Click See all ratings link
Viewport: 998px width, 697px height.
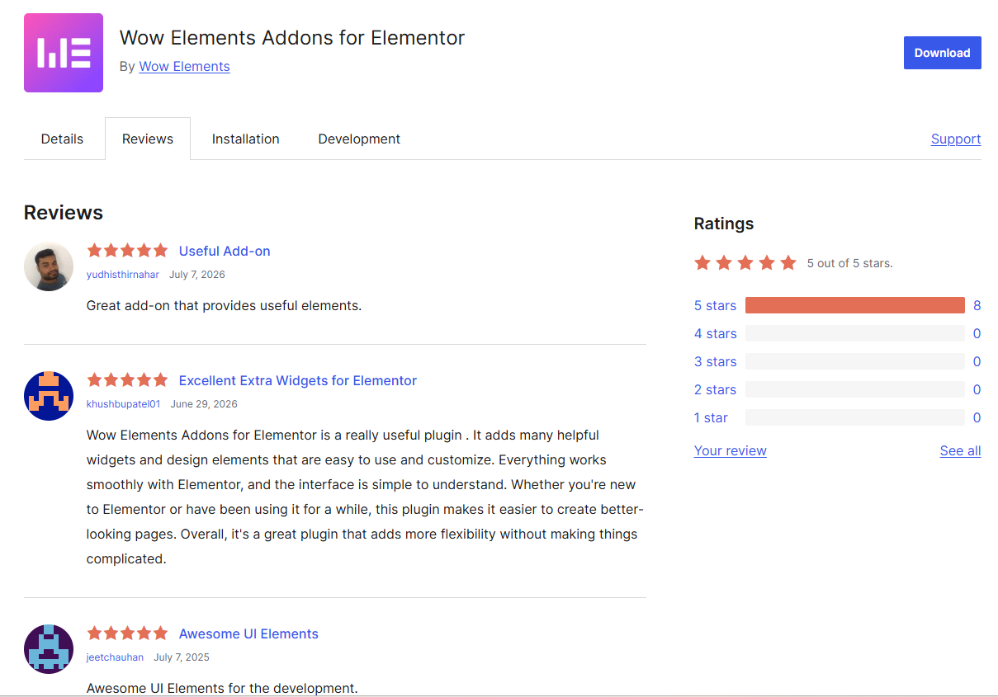point(960,450)
